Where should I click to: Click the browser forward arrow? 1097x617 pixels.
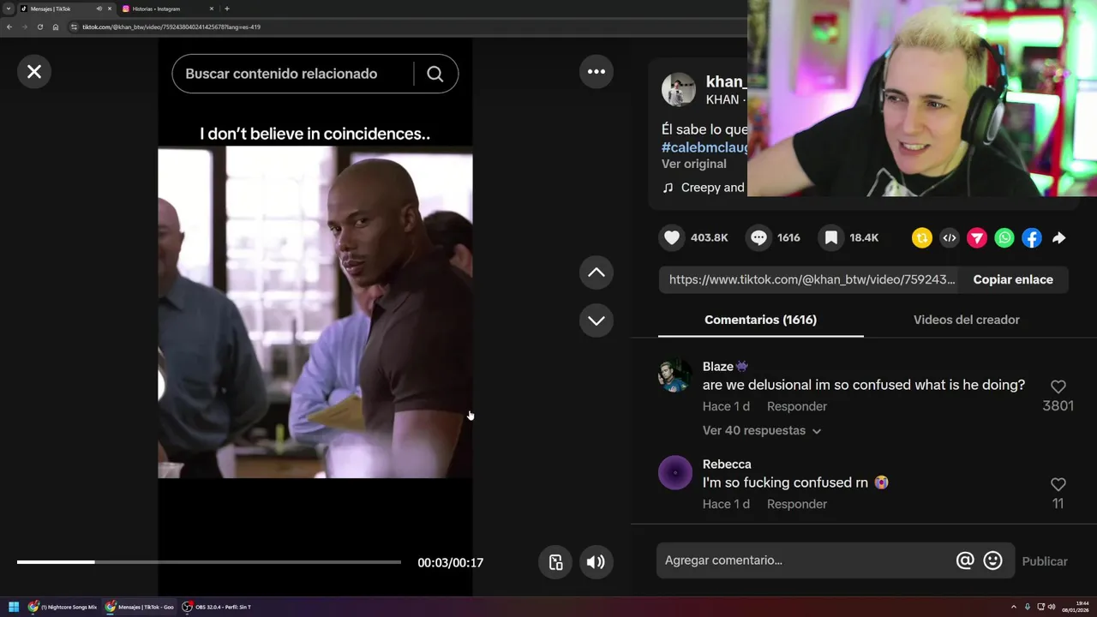24,27
